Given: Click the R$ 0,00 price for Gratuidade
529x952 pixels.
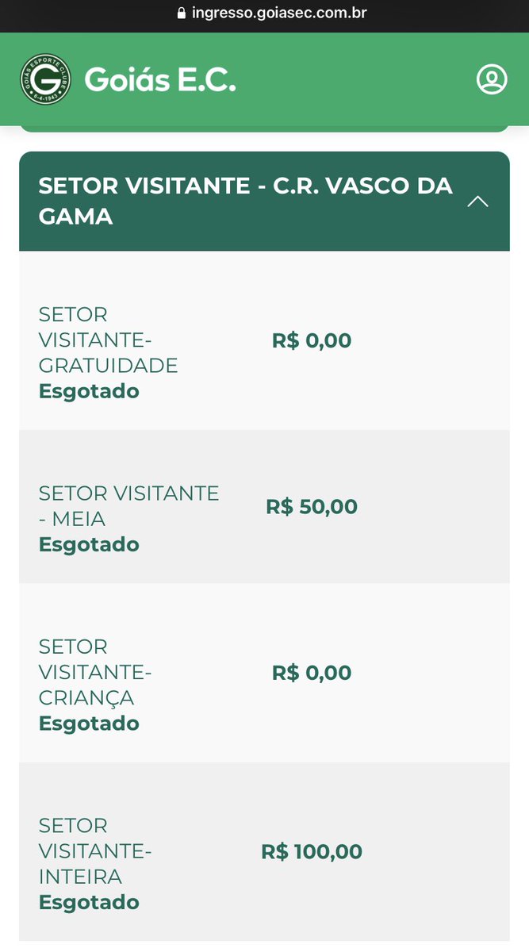Looking at the screenshot, I should (312, 341).
